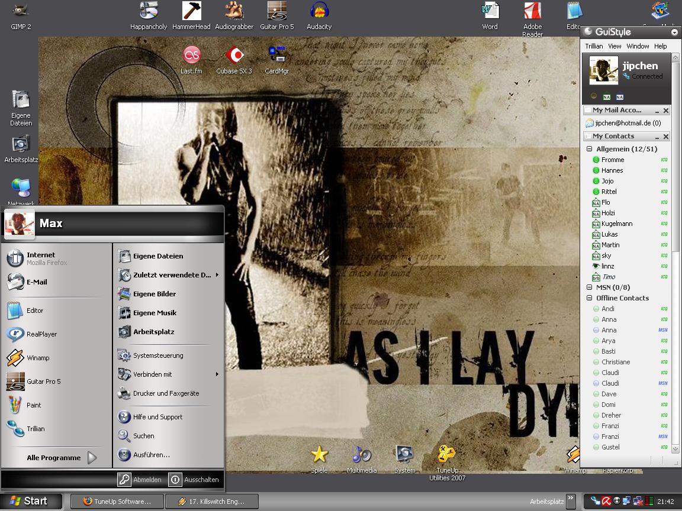Collapse the Offline Contacts group
The width and height of the screenshot is (682, 511).
pos(590,298)
